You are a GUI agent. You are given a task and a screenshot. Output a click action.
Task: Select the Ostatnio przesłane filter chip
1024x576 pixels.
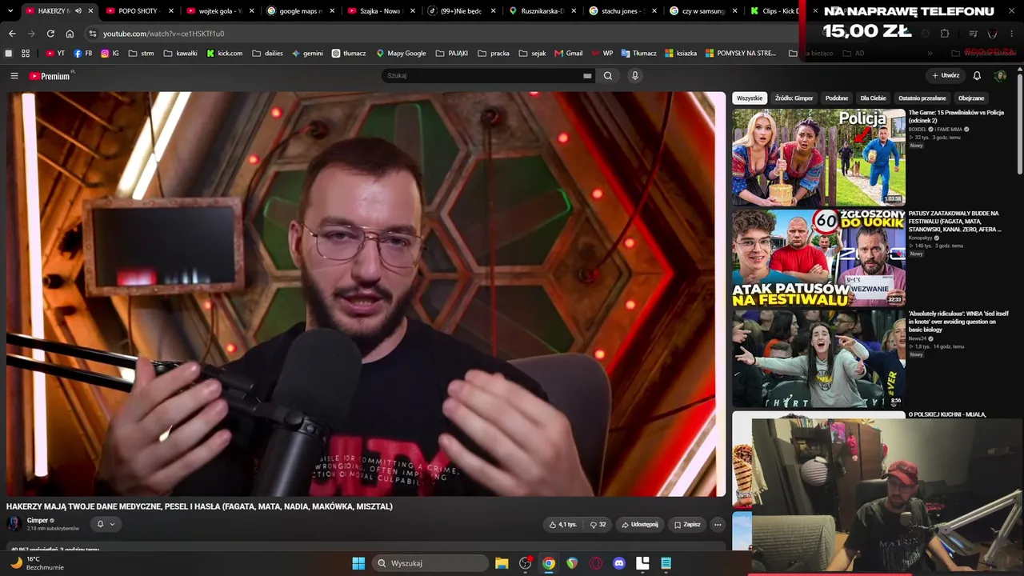click(x=922, y=98)
